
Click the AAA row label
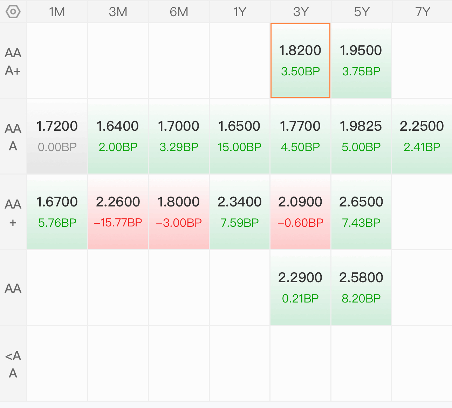[x=13, y=137]
